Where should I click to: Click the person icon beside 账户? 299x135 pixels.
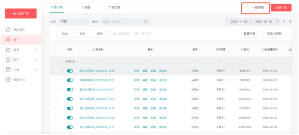[x=8, y=59]
